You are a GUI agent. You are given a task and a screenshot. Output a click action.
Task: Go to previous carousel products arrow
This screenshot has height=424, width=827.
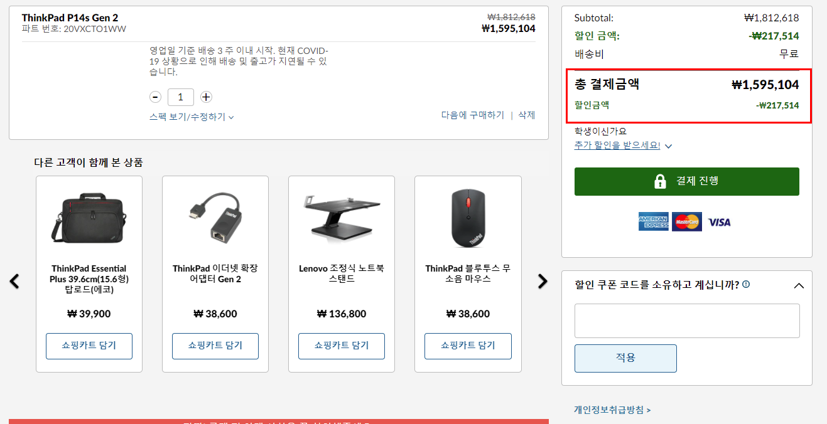point(14,281)
